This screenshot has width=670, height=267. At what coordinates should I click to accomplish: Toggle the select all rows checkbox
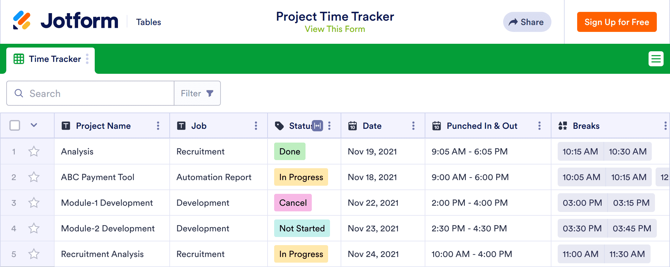[x=15, y=125]
